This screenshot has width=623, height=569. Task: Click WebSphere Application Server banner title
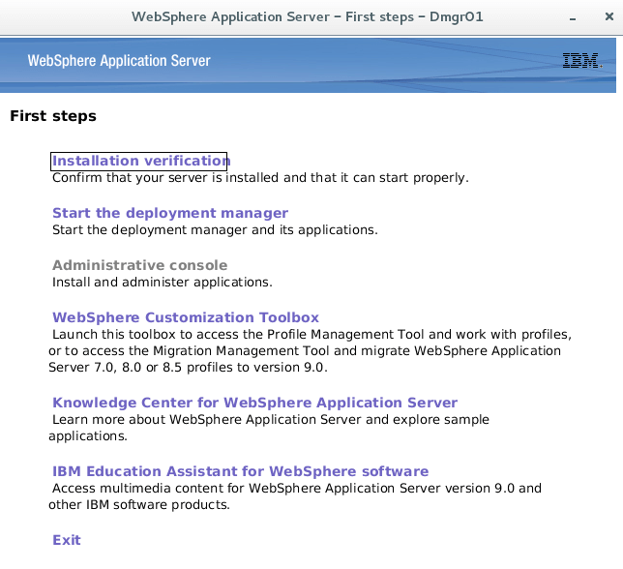pyautogui.click(x=119, y=61)
